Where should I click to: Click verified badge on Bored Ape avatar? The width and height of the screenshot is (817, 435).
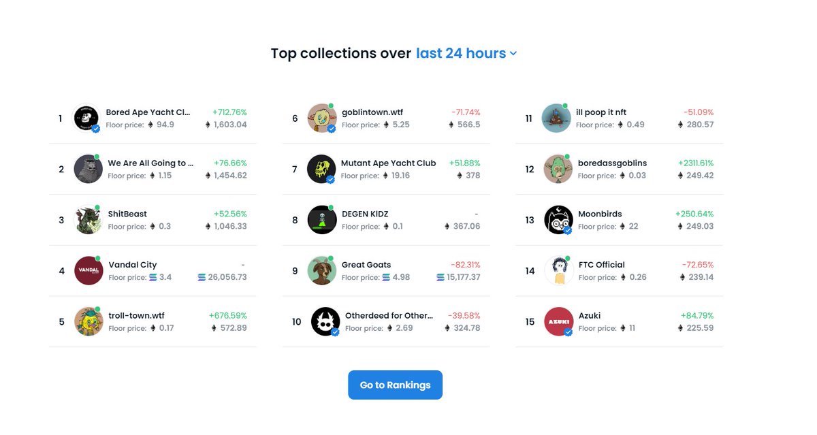click(96, 129)
